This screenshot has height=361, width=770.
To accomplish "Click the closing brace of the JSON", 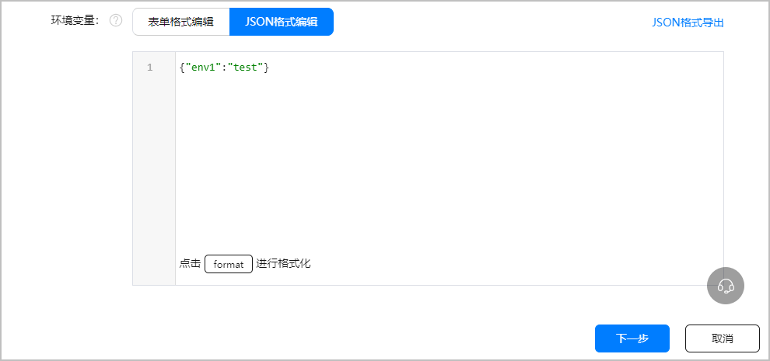I will (266, 68).
